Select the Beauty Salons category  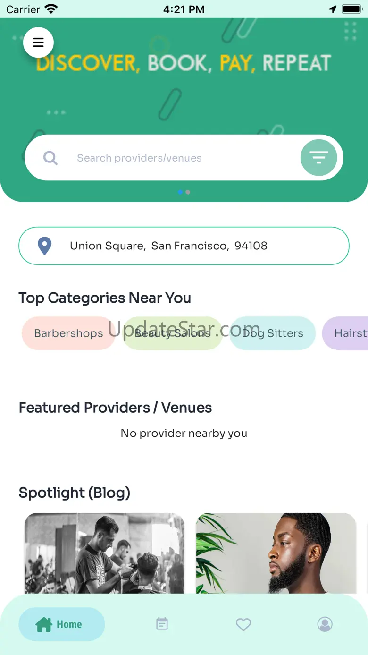[x=173, y=333]
